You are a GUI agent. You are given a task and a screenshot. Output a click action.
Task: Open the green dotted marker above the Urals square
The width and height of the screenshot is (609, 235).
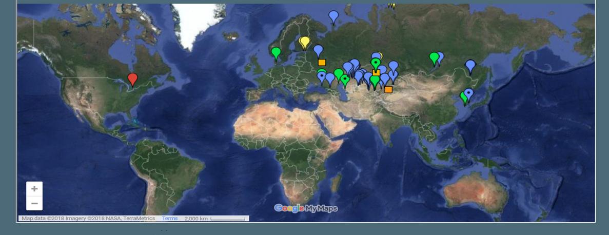coord(376,63)
